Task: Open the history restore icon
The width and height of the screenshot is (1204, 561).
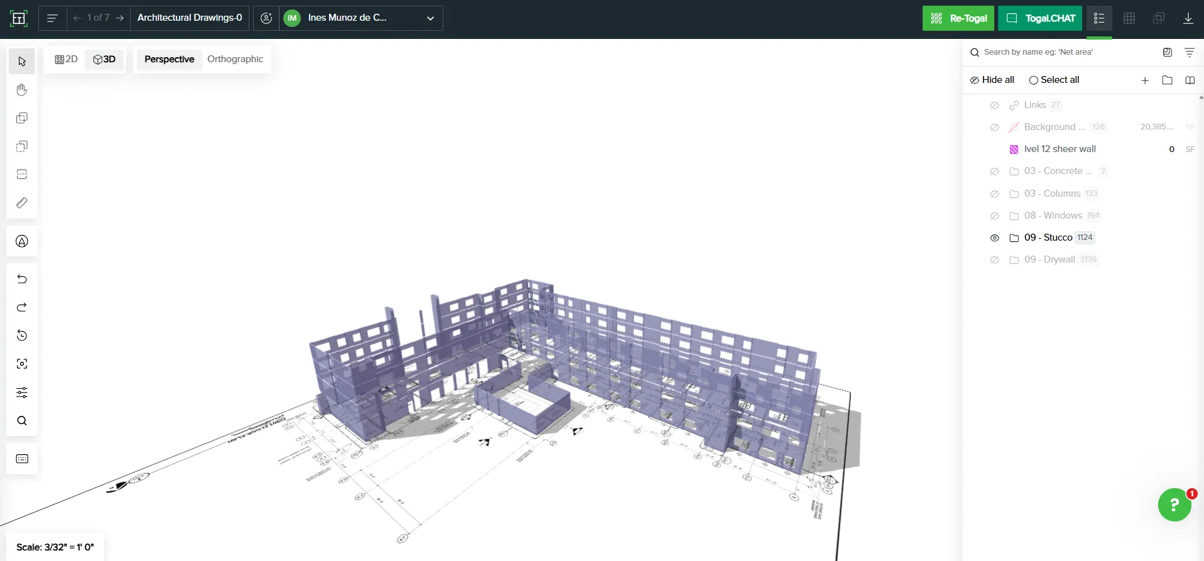Action: click(x=22, y=335)
